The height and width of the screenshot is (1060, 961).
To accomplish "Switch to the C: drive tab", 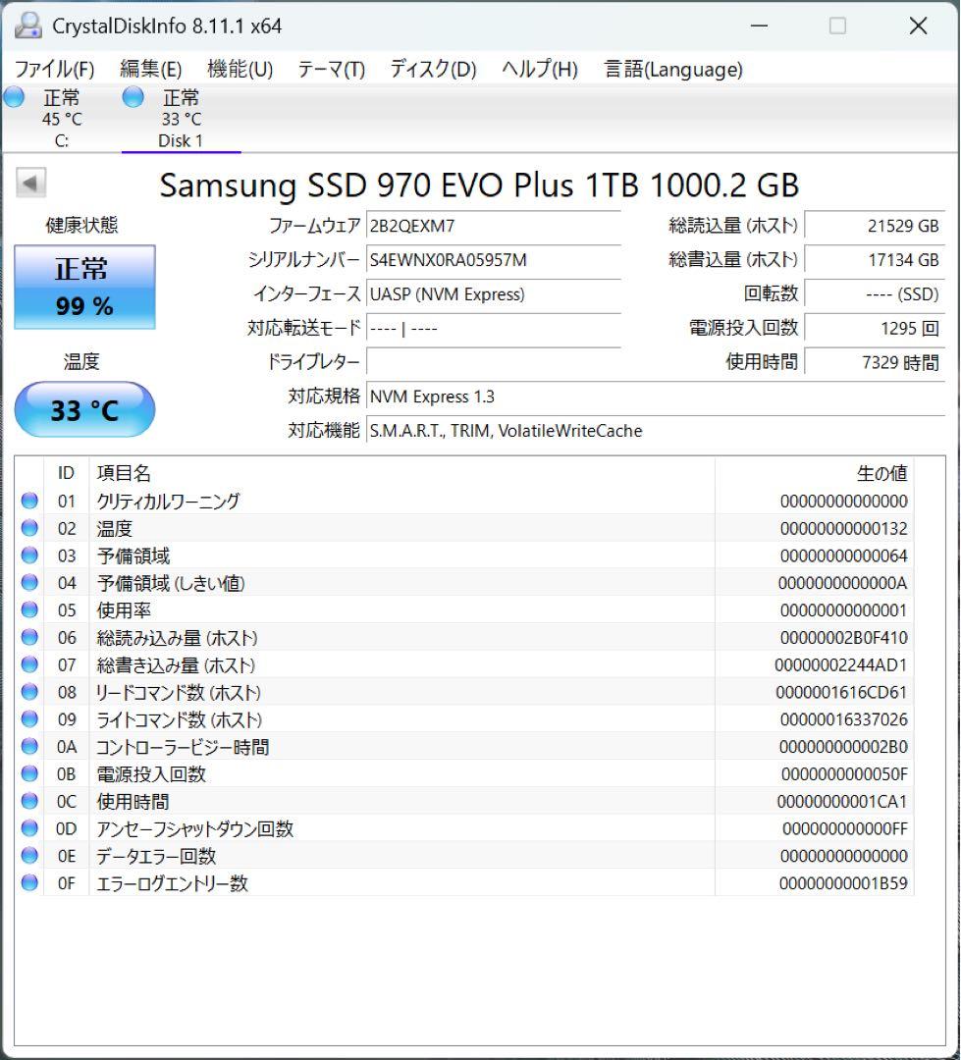I will click(62, 119).
